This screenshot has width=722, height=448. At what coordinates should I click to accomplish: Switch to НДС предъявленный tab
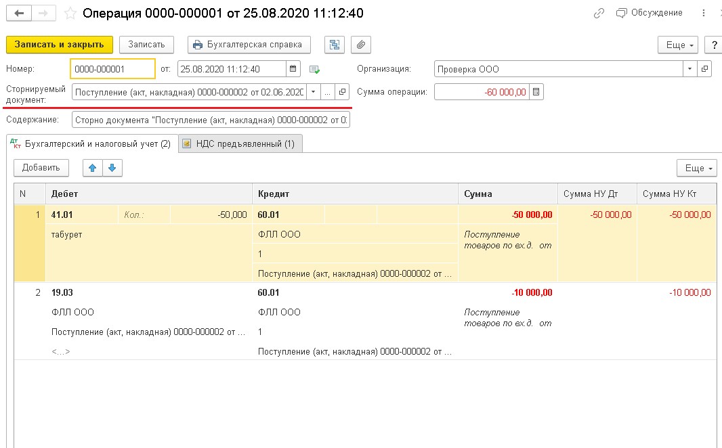[x=239, y=143]
